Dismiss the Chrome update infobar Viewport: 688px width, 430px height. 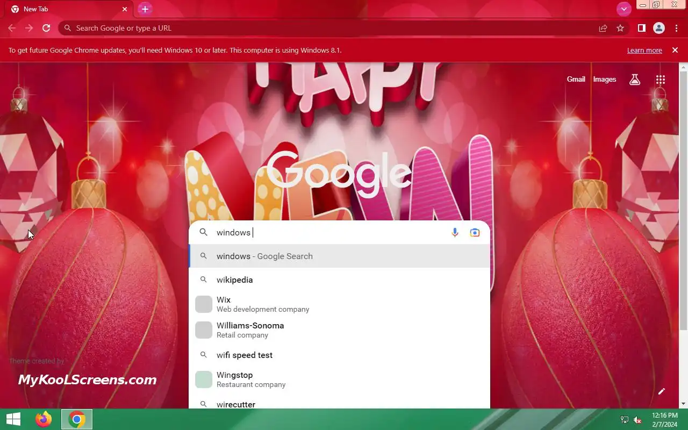pos(675,50)
